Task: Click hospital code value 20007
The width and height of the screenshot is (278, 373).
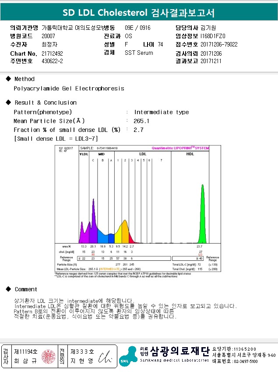Action: [x=48, y=36]
